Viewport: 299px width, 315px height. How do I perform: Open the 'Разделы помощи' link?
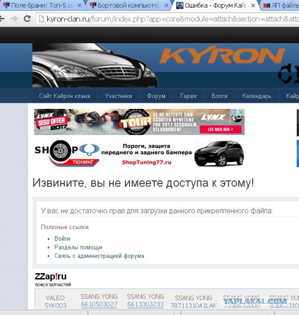click(x=78, y=247)
